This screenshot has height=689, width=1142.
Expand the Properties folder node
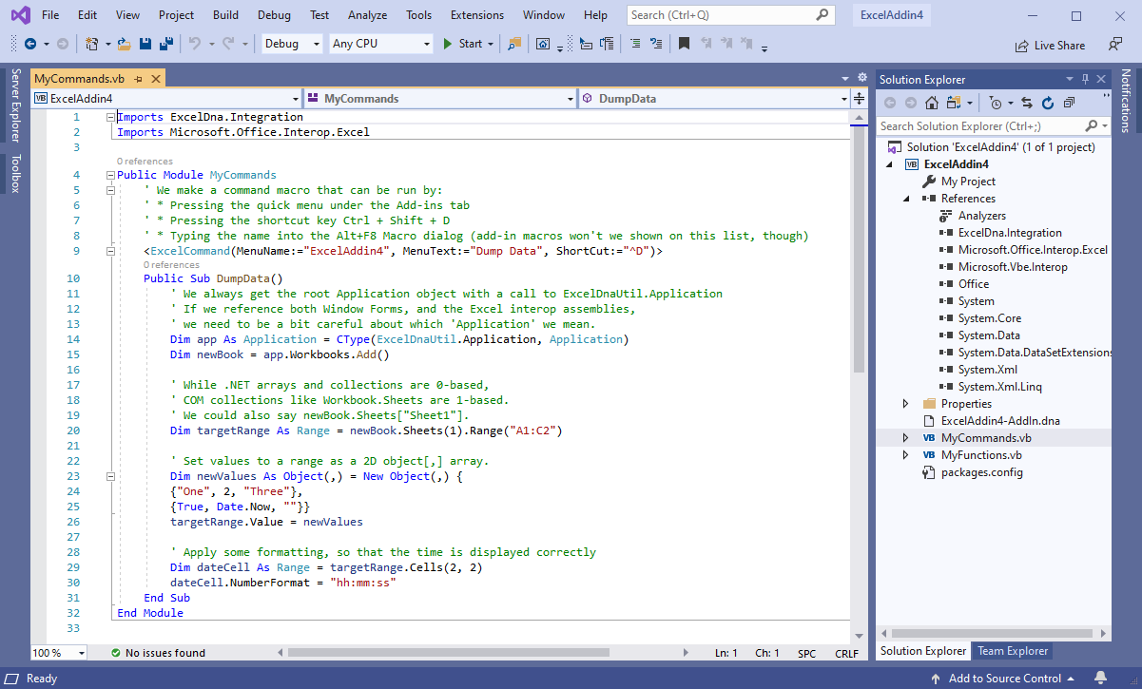(906, 404)
